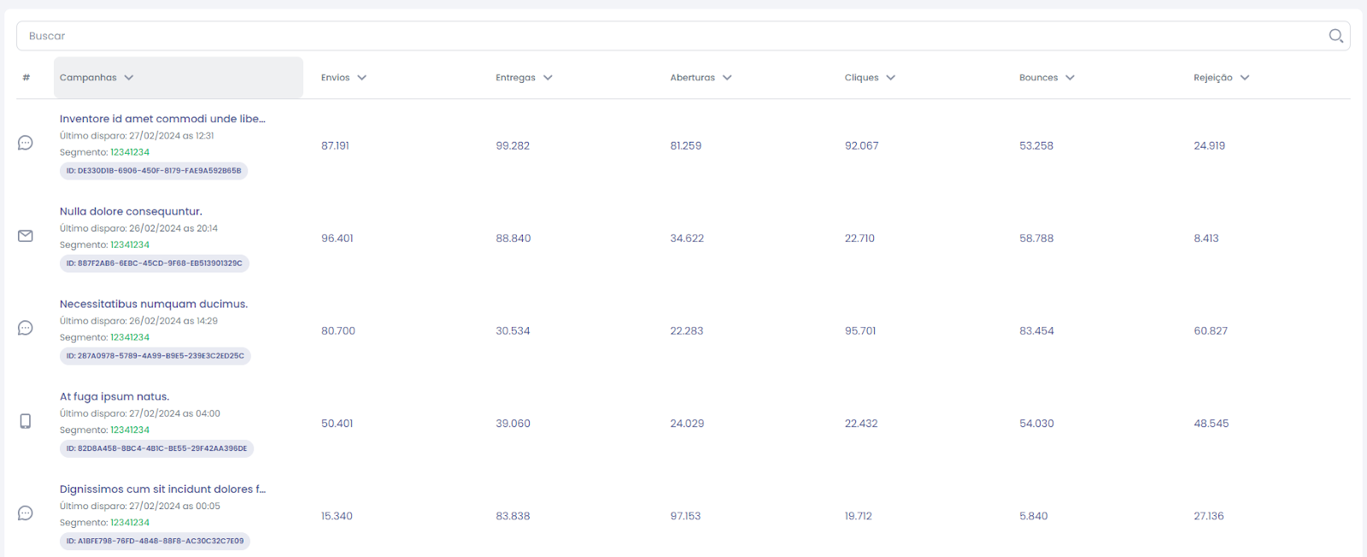
Task: Click ID badge DE330D1B-6906-450F
Action: coord(154,171)
